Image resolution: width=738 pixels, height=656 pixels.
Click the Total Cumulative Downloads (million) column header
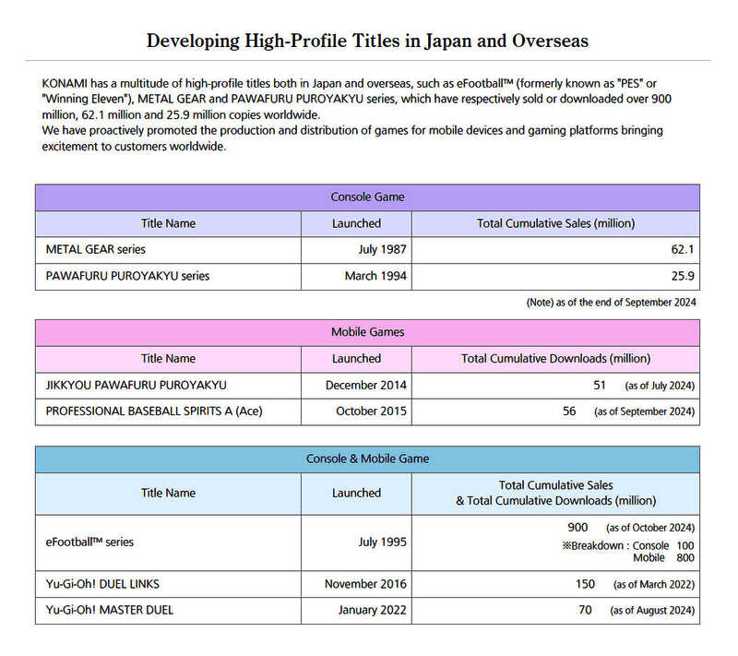[555, 358]
